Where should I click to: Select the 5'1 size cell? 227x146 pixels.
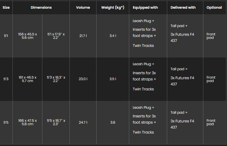click(6, 36)
